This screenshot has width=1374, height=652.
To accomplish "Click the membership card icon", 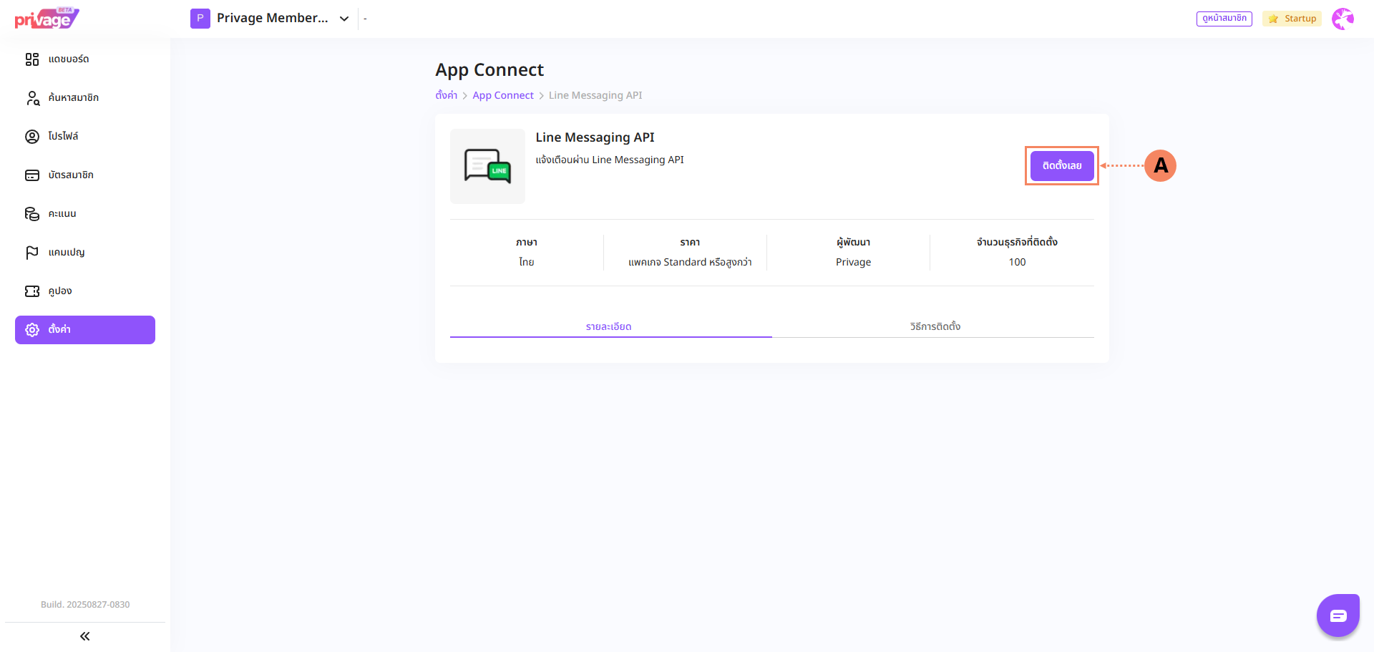I will pos(32,175).
